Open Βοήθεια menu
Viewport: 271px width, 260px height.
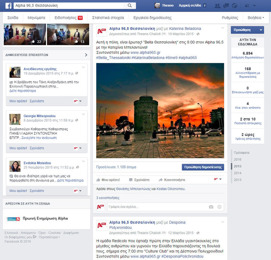(256, 18)
